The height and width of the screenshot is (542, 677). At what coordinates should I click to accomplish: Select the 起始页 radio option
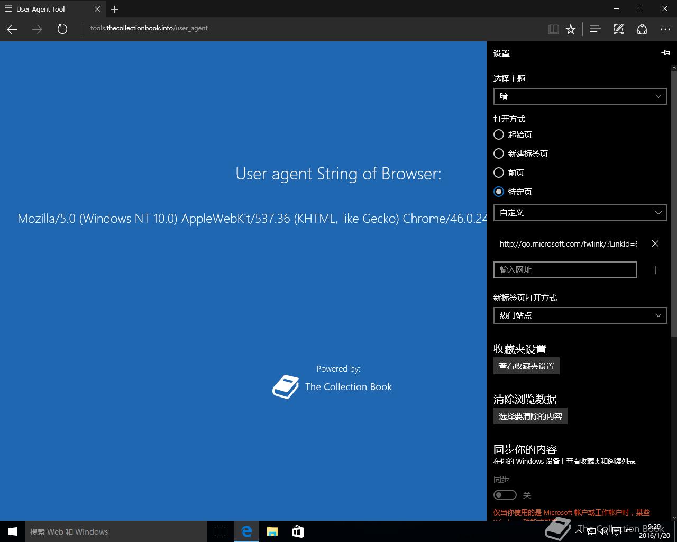pyautogui.click(x=498, y=134)
